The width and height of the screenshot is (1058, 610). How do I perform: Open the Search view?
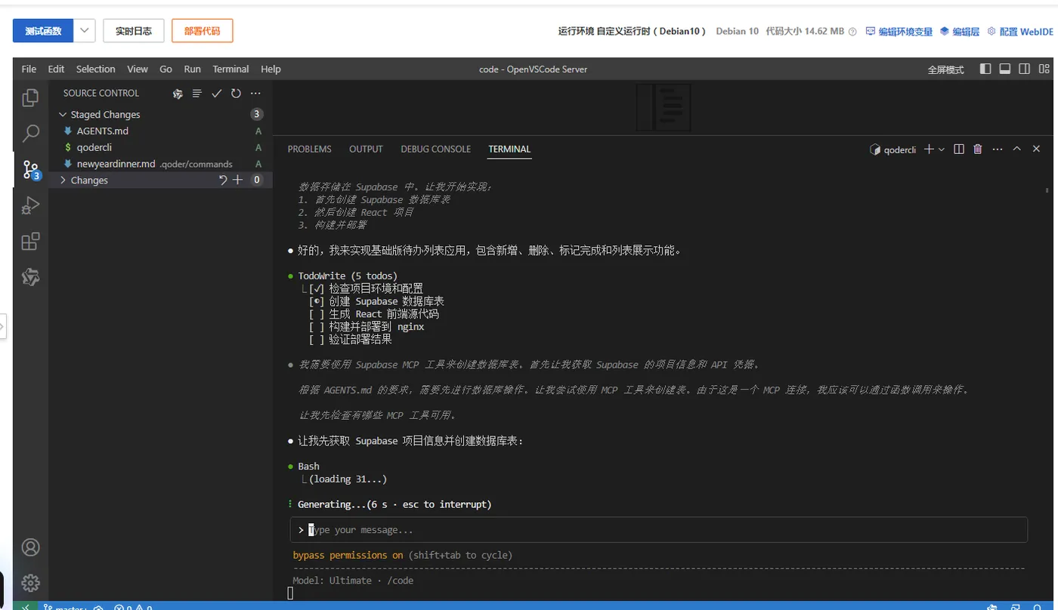click(x=29, y=133)
